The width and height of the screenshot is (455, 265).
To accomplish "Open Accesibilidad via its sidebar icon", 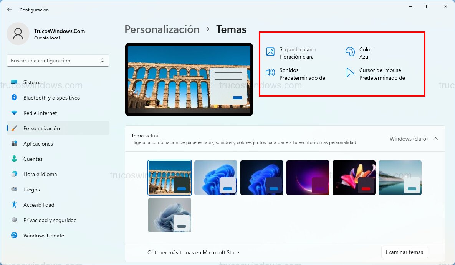I will coord(15,205).
